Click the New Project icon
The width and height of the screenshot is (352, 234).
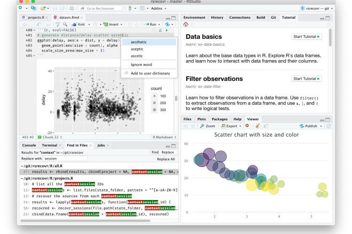(x=34, y=9)
